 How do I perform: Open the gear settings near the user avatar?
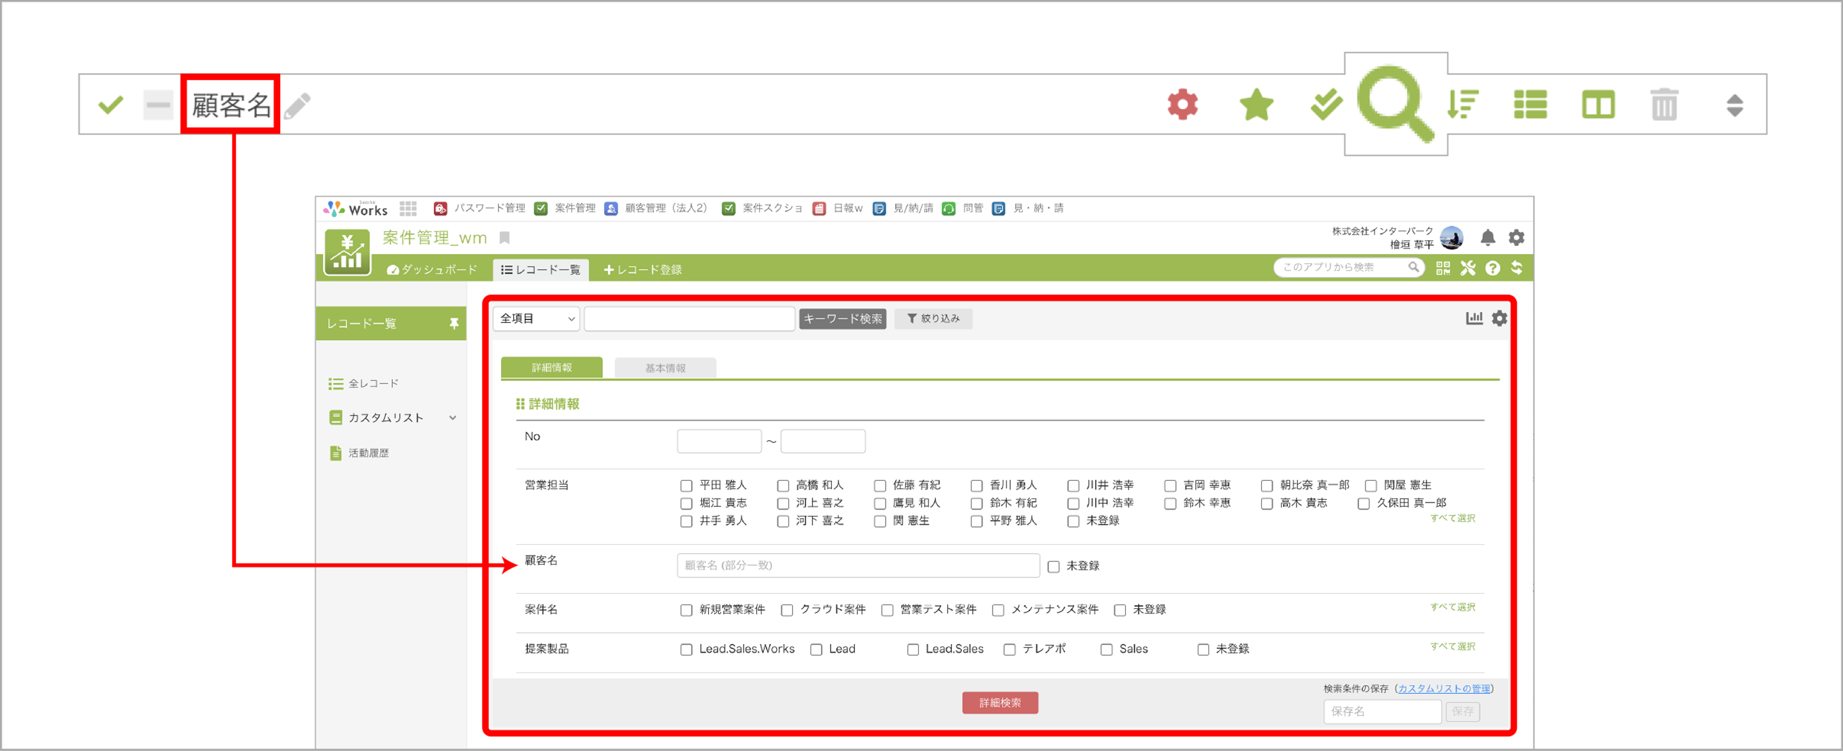pyautogui.click(x=1516, y=238)
